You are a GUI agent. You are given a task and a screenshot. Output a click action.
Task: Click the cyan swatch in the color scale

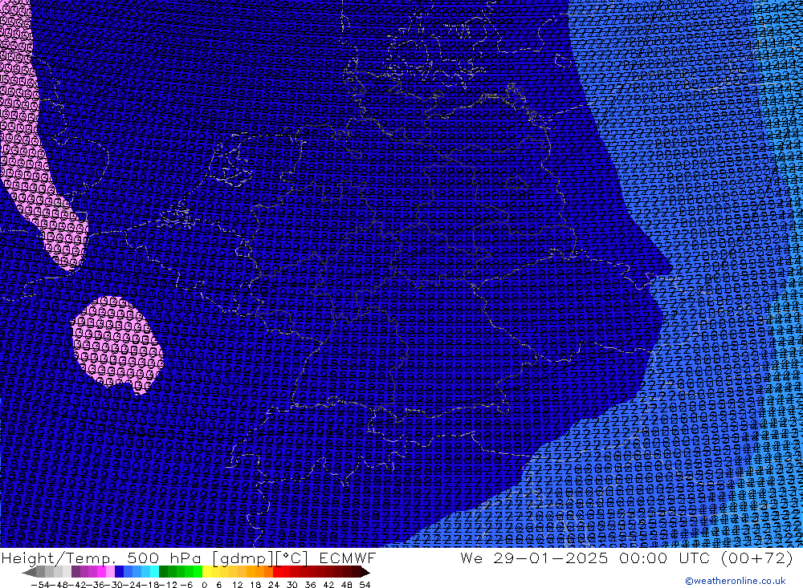(154, 572)
